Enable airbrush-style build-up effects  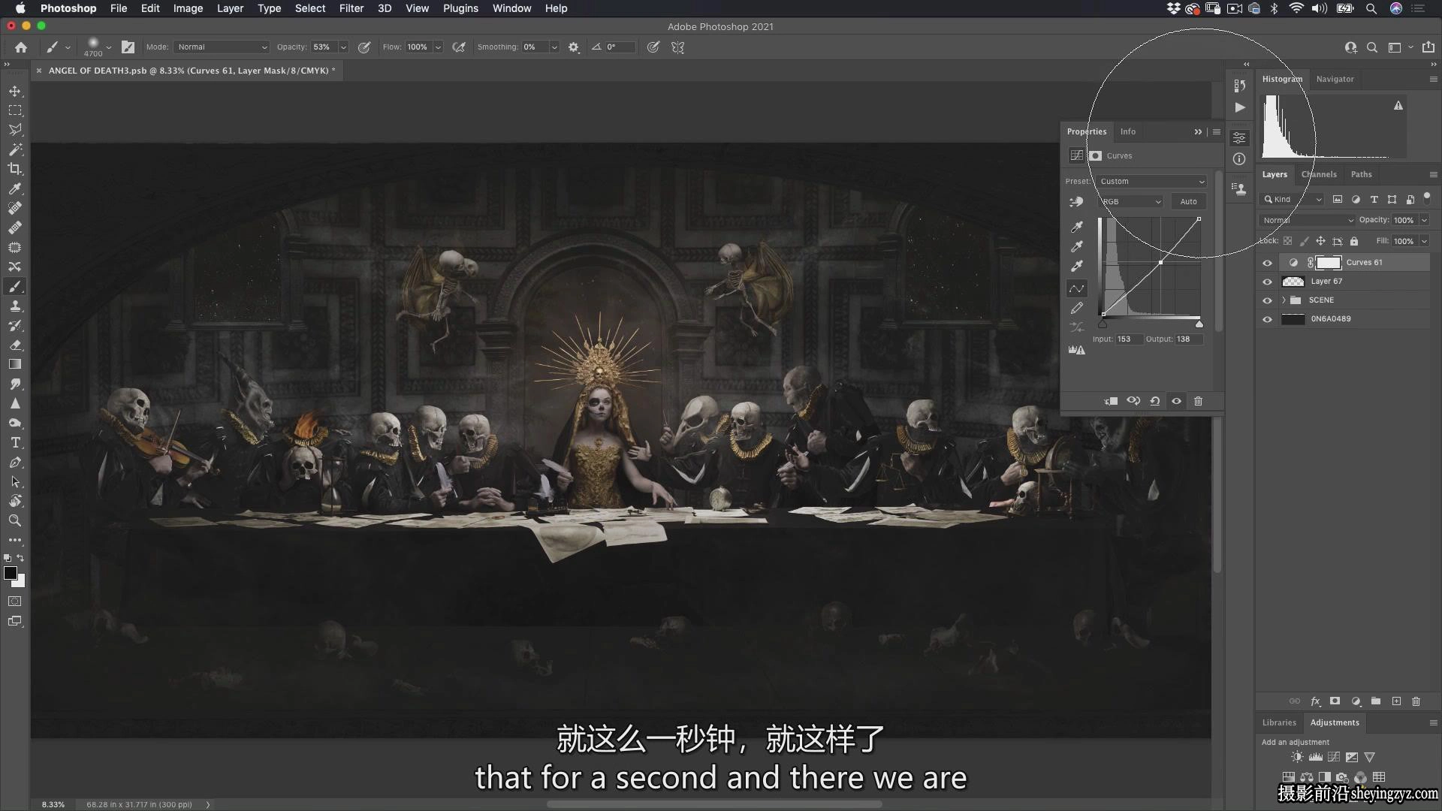tap(459, 47)
